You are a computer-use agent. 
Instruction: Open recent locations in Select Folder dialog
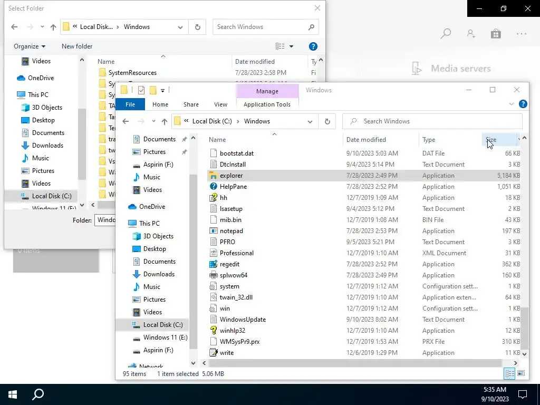(x=42, y=27)
